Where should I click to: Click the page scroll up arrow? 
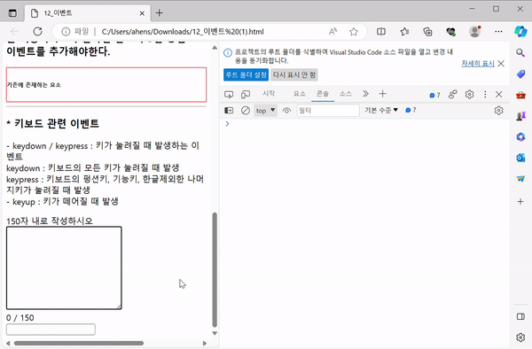coord(215,48)
